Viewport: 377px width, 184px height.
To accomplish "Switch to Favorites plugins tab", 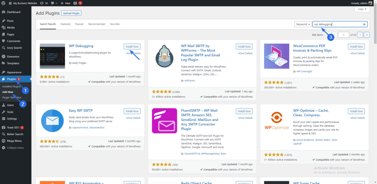I will [x=115, y=24].
